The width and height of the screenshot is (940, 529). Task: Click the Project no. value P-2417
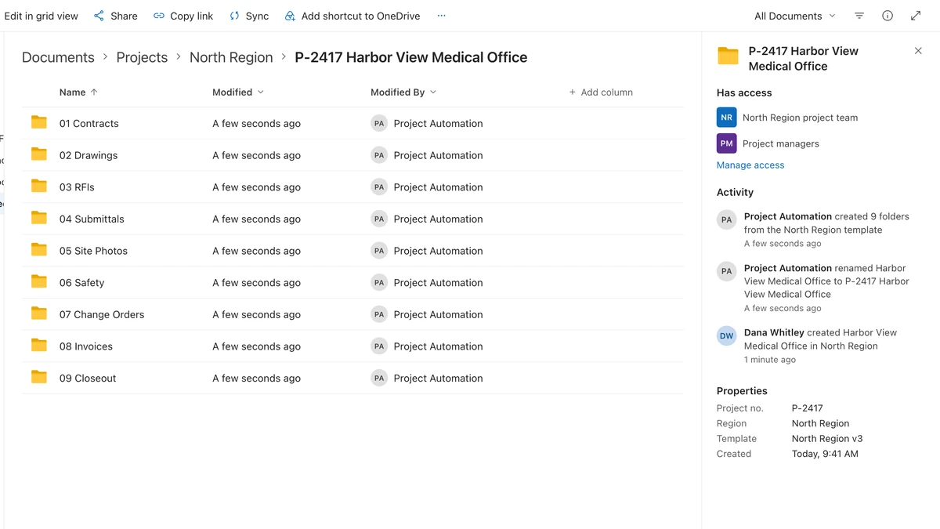[807, 408]
